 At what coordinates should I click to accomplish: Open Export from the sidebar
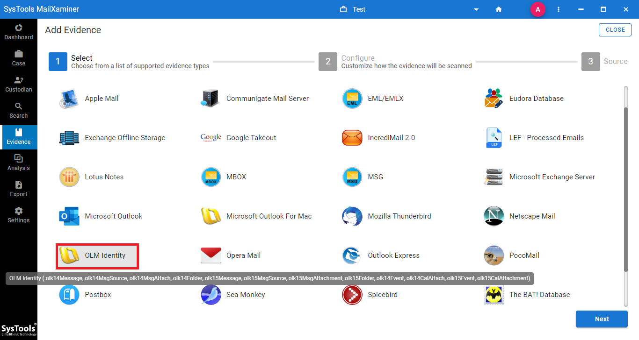(19, 189)
